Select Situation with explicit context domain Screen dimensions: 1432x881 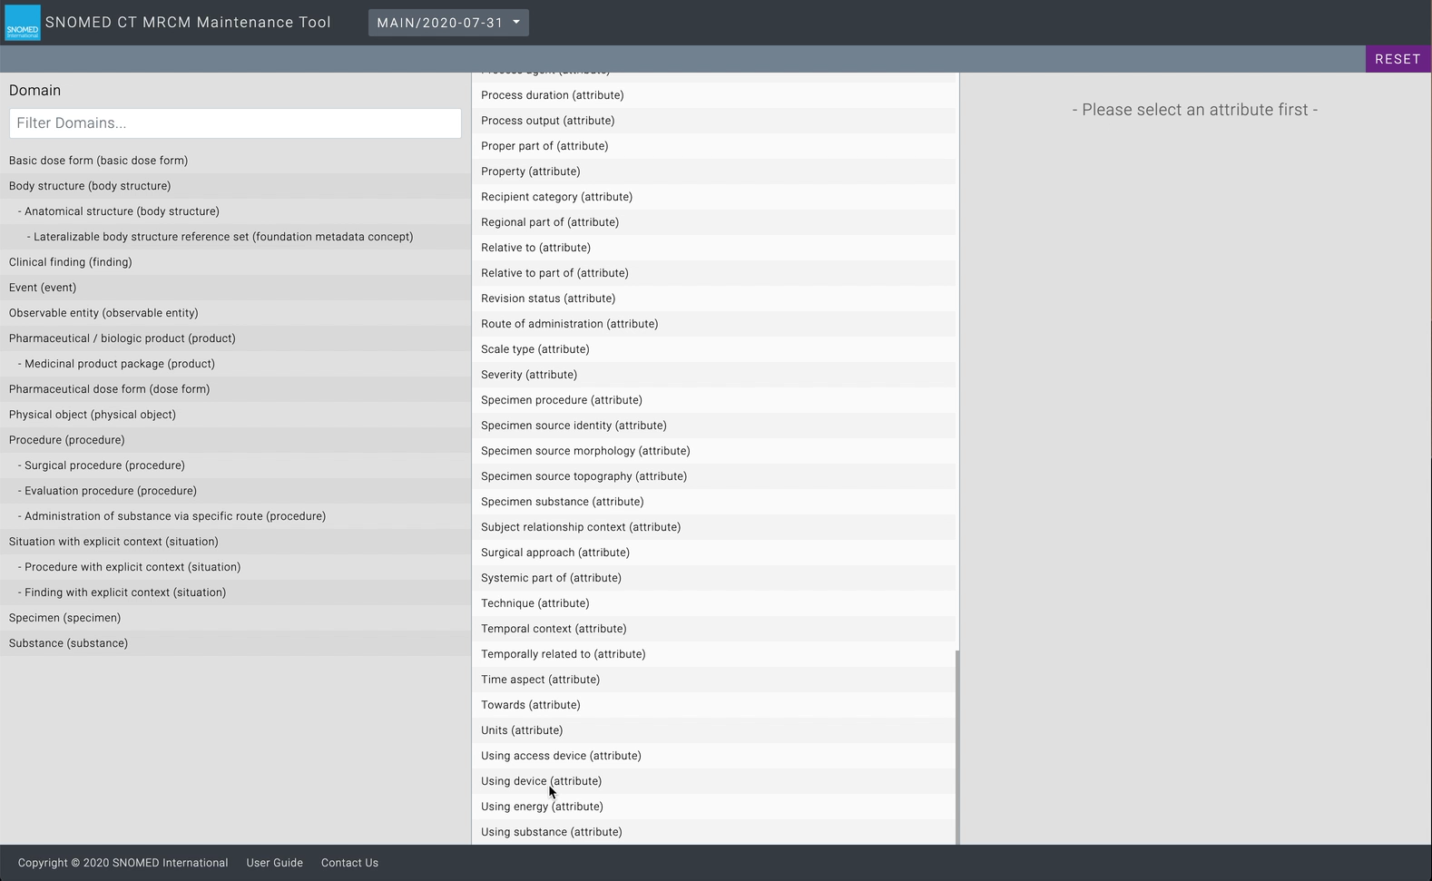click(235, 542)
